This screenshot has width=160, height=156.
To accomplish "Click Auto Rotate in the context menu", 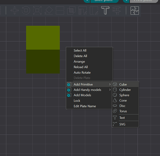I will [x=82, y=72].
